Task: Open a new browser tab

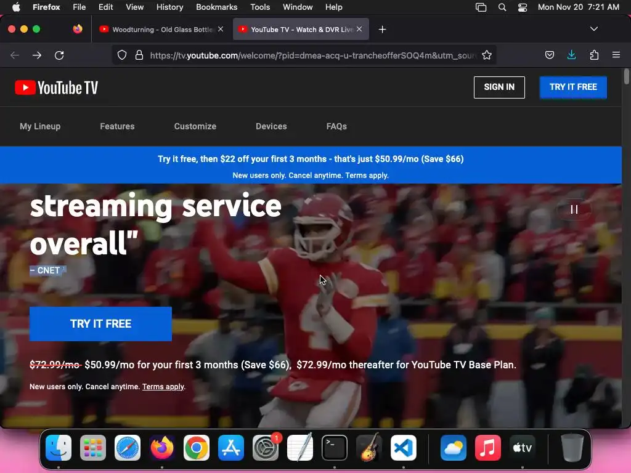Action: click(382, 30)
